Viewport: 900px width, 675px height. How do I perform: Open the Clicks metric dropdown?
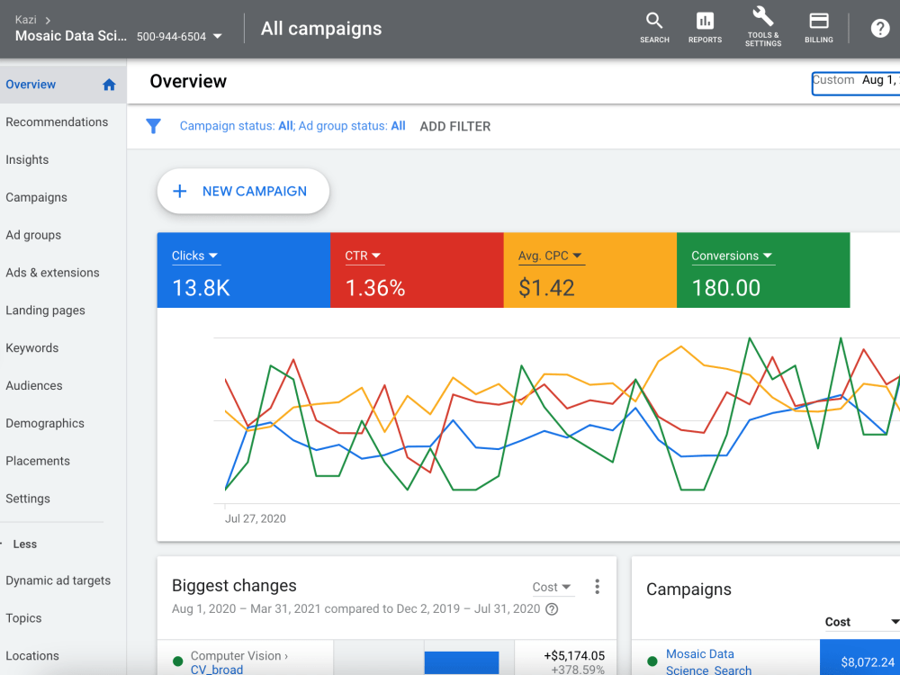(194, 256)
